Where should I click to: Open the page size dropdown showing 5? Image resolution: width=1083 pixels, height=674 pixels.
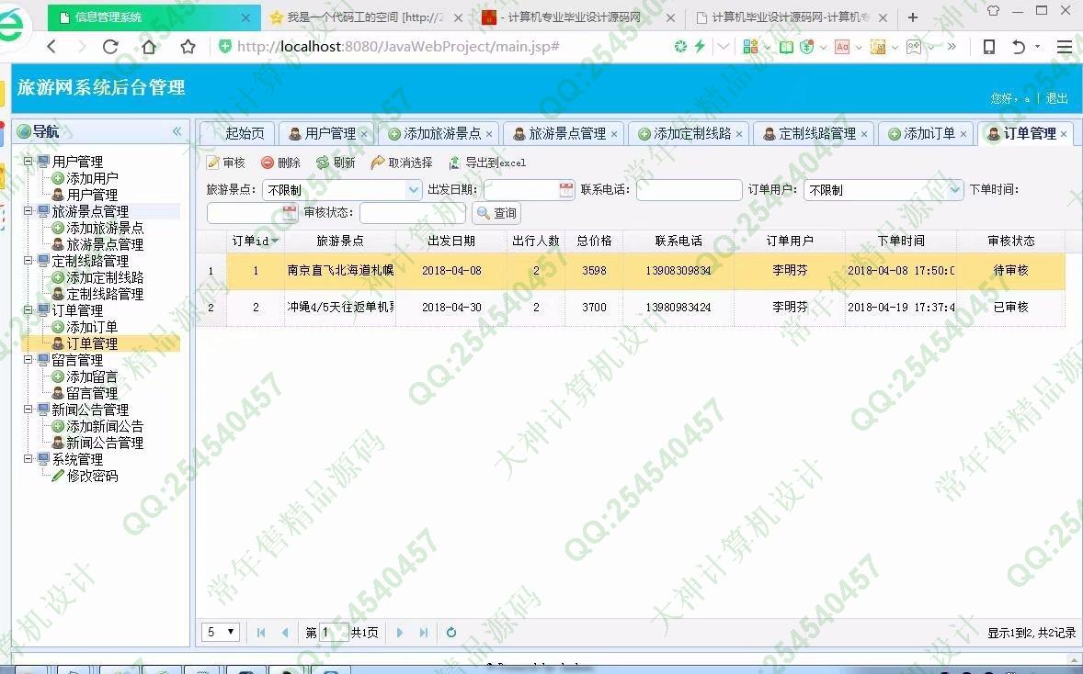221,632
